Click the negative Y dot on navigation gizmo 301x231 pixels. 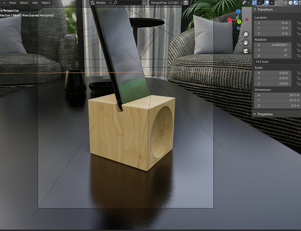click(x=237, y=17)
